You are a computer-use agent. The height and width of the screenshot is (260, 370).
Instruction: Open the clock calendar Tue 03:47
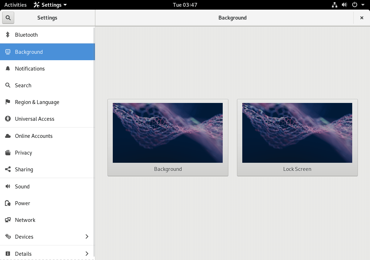pyautogui.click(x=185, y=5)
